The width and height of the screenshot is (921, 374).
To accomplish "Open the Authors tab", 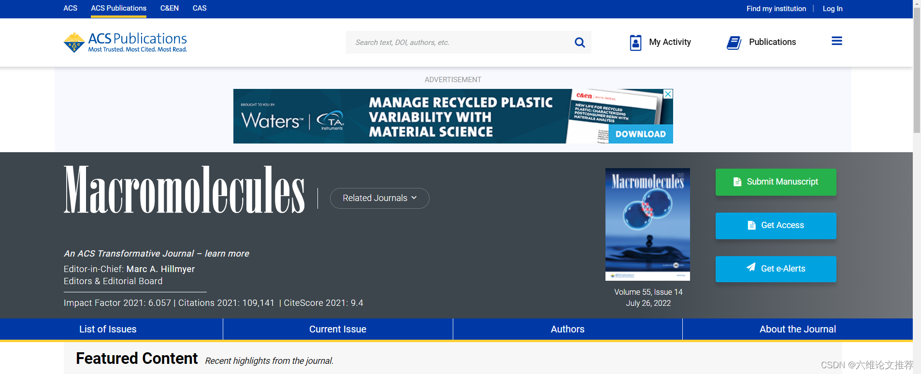I will tap(568, 329).
